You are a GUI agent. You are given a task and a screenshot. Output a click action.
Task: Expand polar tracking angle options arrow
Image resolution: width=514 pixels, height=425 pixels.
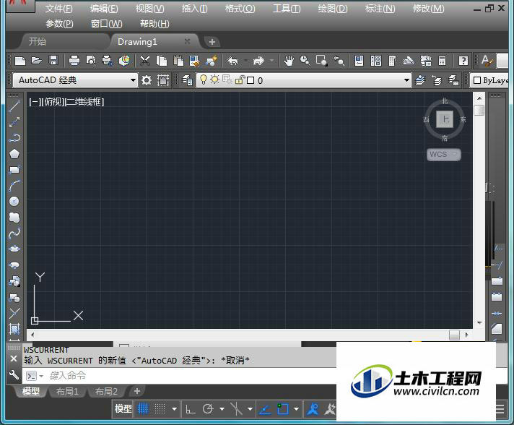point(222,409)
